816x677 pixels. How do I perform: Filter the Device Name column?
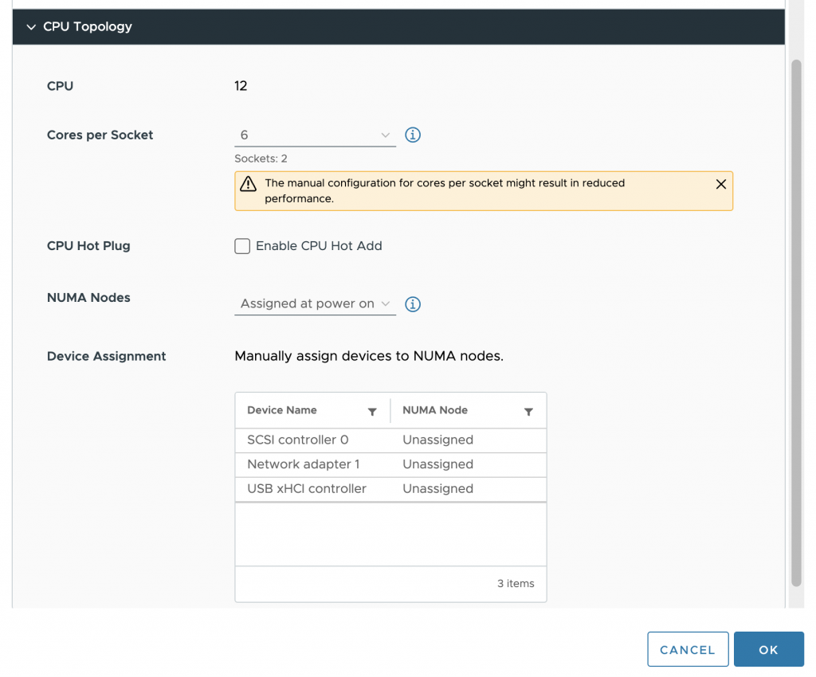[x=372, y=412]
